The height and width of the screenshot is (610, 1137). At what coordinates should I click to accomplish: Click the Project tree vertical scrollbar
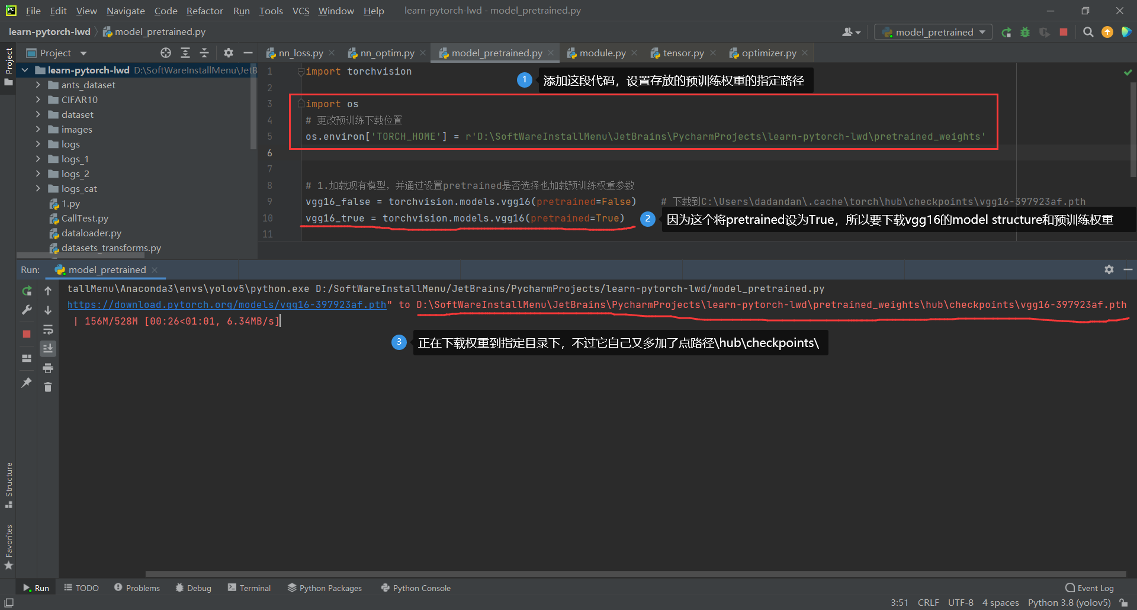(254, 107)
